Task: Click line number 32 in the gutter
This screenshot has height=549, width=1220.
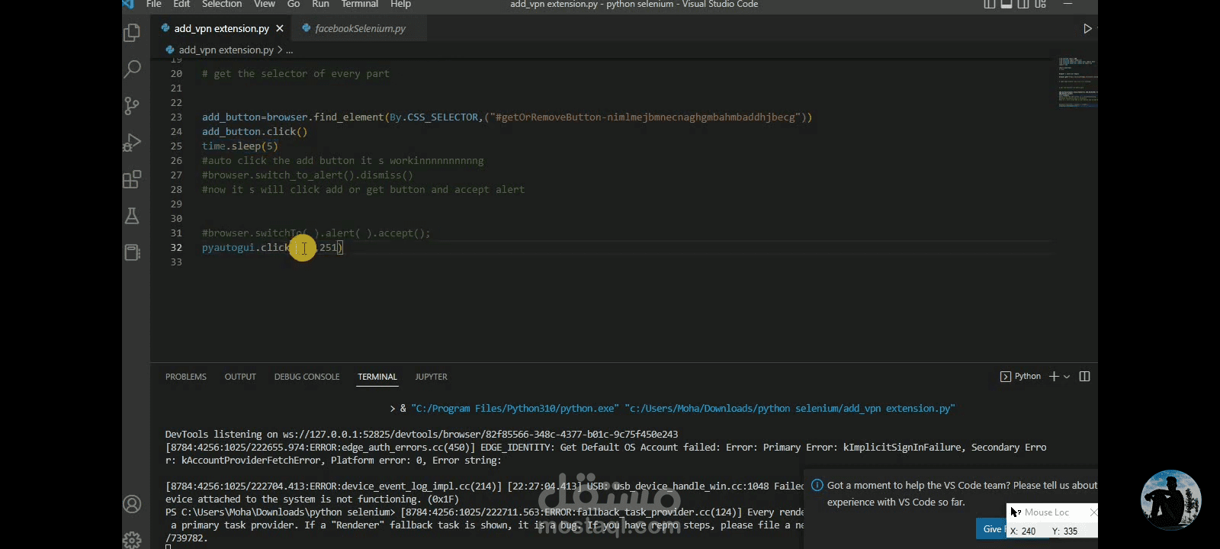Action: pos(176,247)
